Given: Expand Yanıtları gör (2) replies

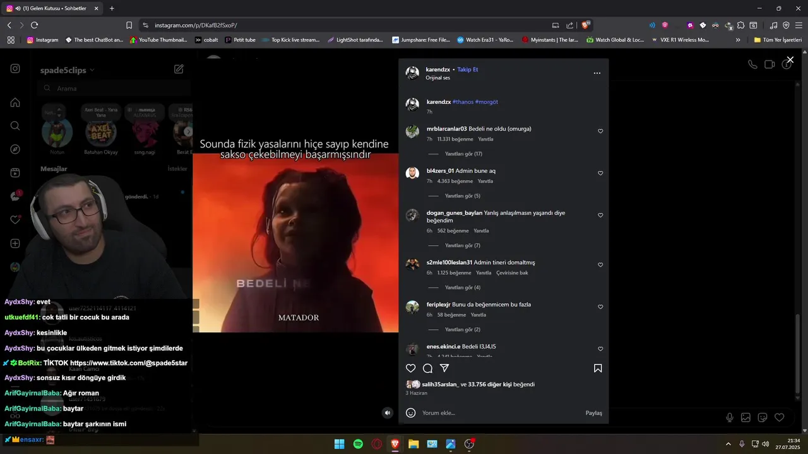Looking at the screenshot, I should click(x=463, y=330).
